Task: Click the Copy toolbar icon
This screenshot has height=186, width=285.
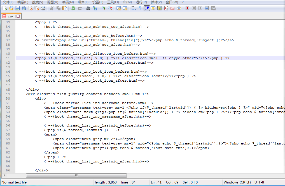Action: click(58, 8)
